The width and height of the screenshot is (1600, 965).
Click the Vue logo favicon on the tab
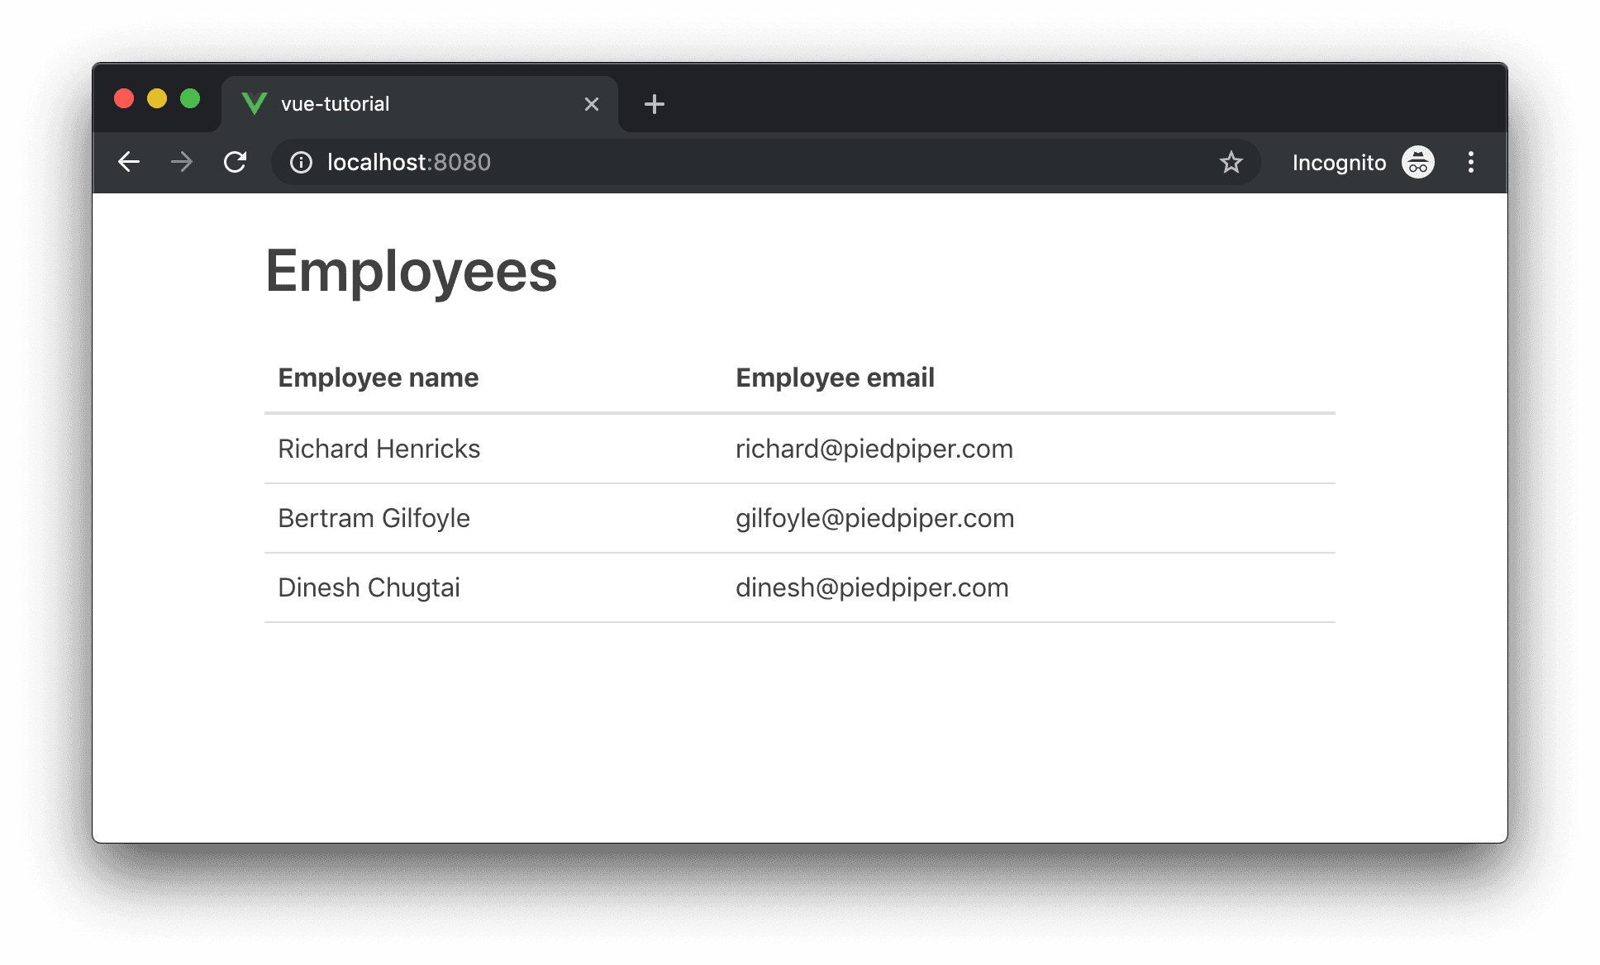(x=255, y=103)
